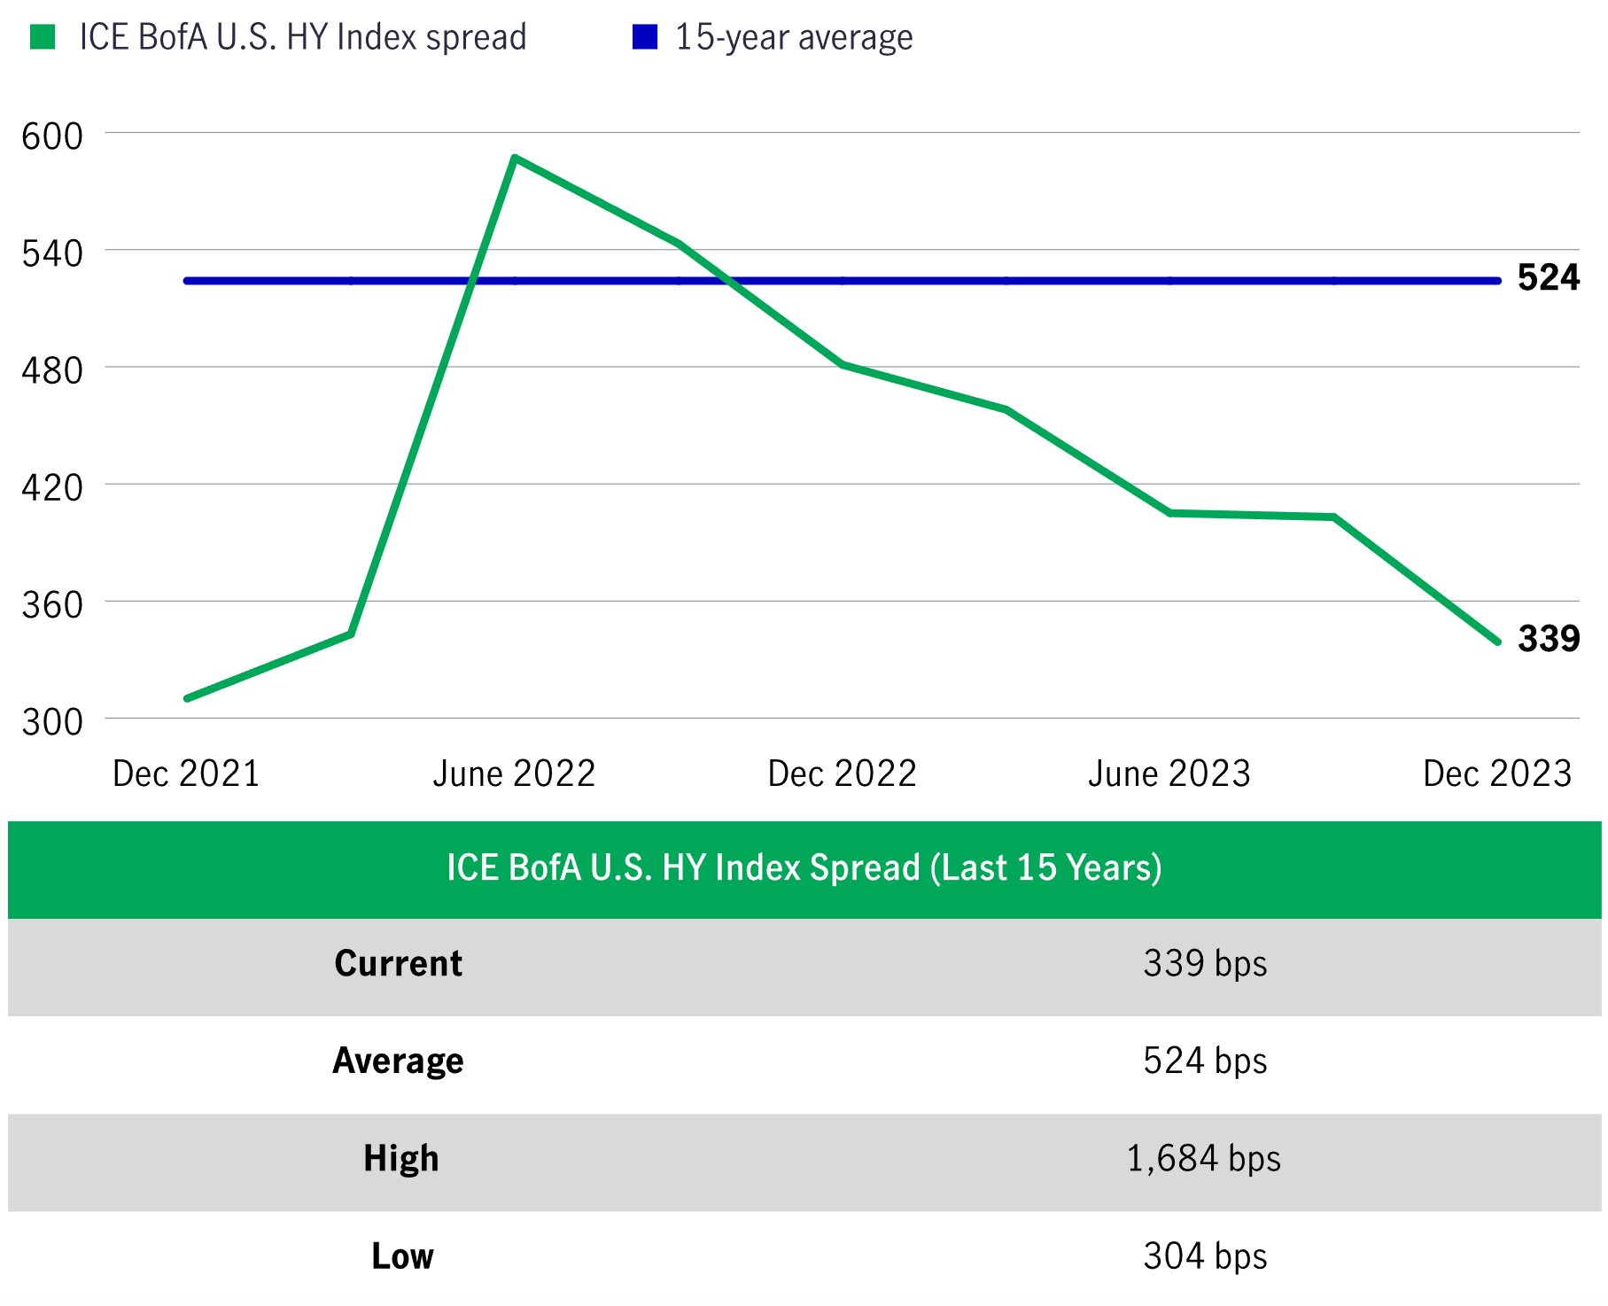Screen dimensions: 1608x1306
Task: Click the green legend swatch for HY Index spread
Action: click(x=43, y=37)
